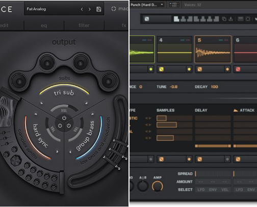Click the MIDI OSC indicator icon
This screenshot has height=207, width=257.
(174, 5)
